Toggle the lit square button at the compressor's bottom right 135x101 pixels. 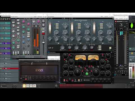pyautogui.click(x=110, y=48)
